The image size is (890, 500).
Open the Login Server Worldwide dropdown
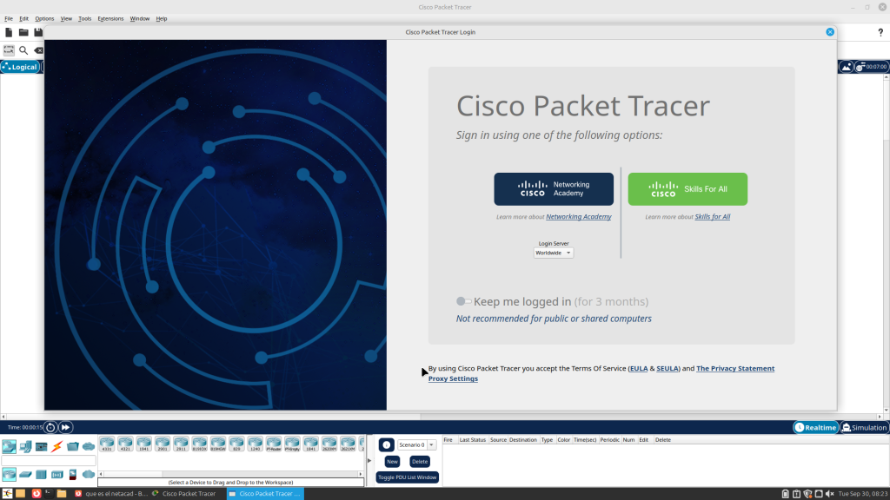tap(554, 253)
